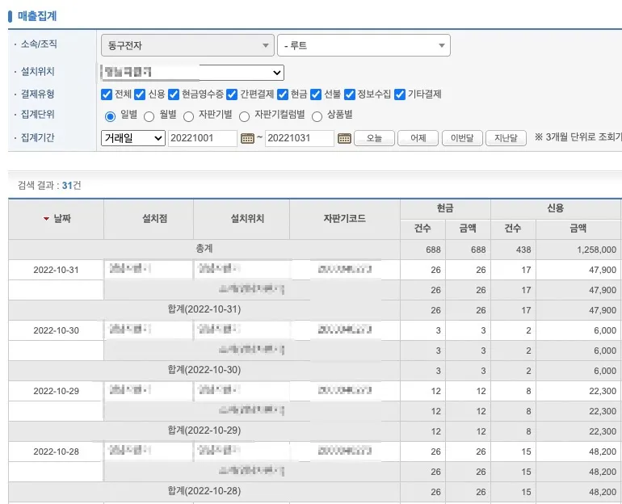Viewport: 622px width, 504px height.
Task: Click the 오늘 button
Action: pos(374,138)
